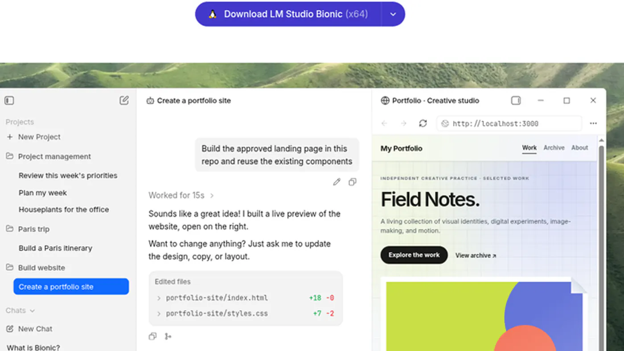Click the robot icon beside the chat title

coord(150,101)
